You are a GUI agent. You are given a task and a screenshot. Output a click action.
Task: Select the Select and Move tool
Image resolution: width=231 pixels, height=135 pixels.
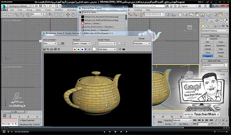coord(68,15)
